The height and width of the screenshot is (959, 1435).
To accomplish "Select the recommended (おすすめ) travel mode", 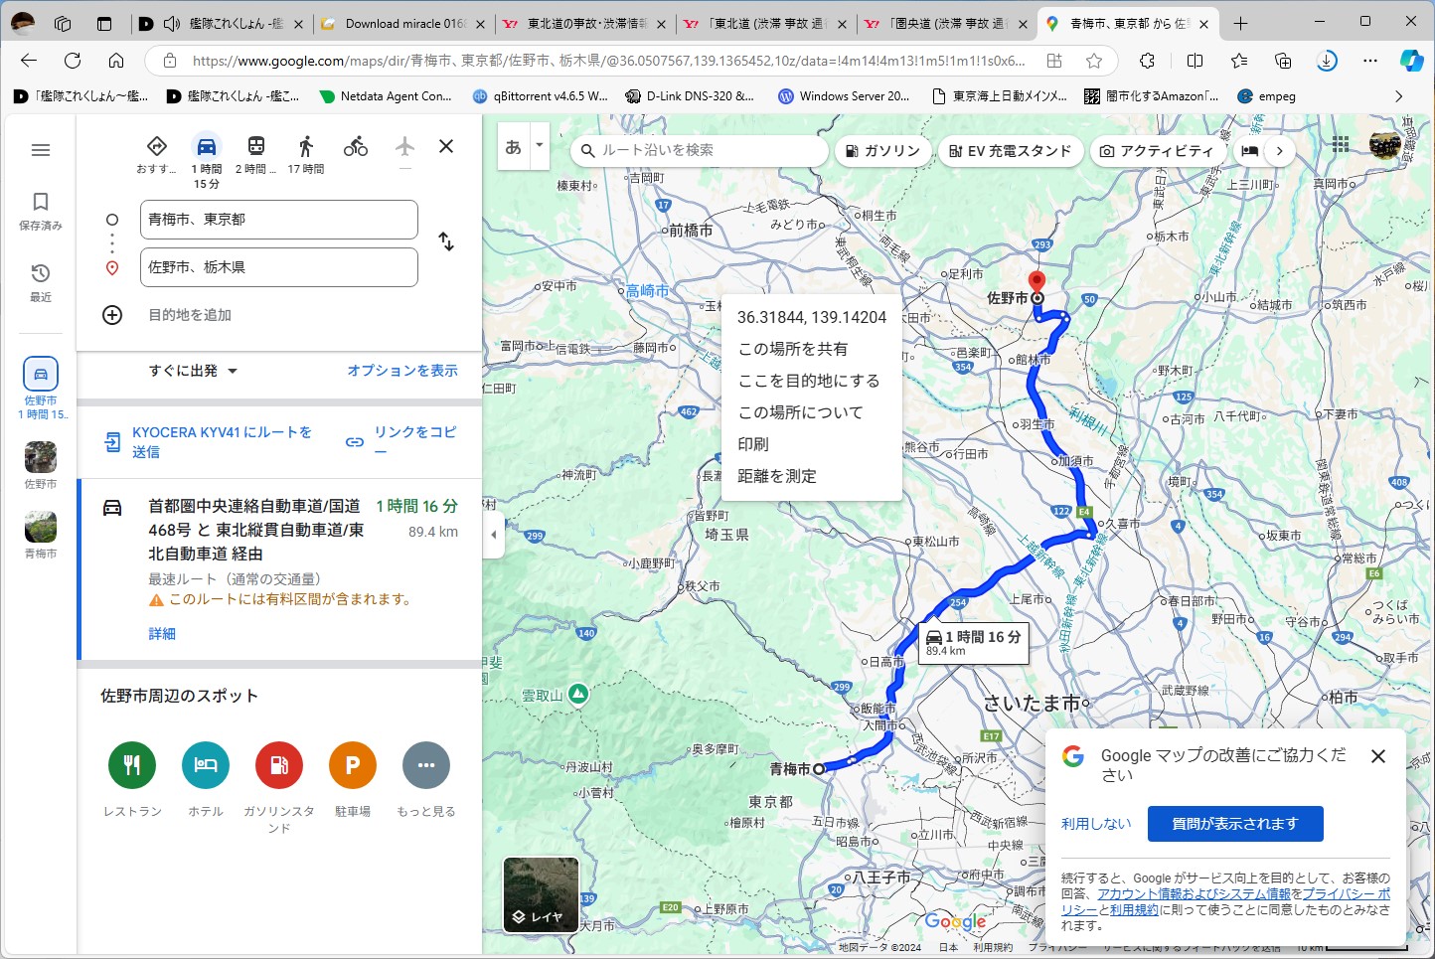I will click(x=157, y=154).
